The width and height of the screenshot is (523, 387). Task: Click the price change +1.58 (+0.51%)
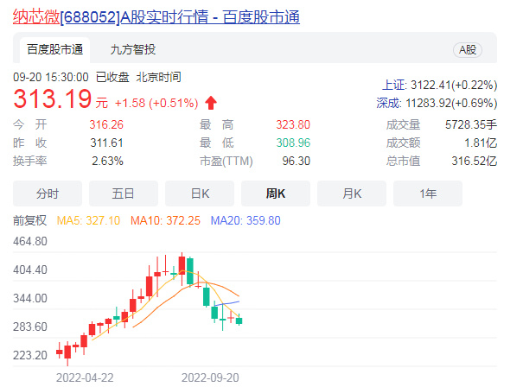tap(156, 103)
